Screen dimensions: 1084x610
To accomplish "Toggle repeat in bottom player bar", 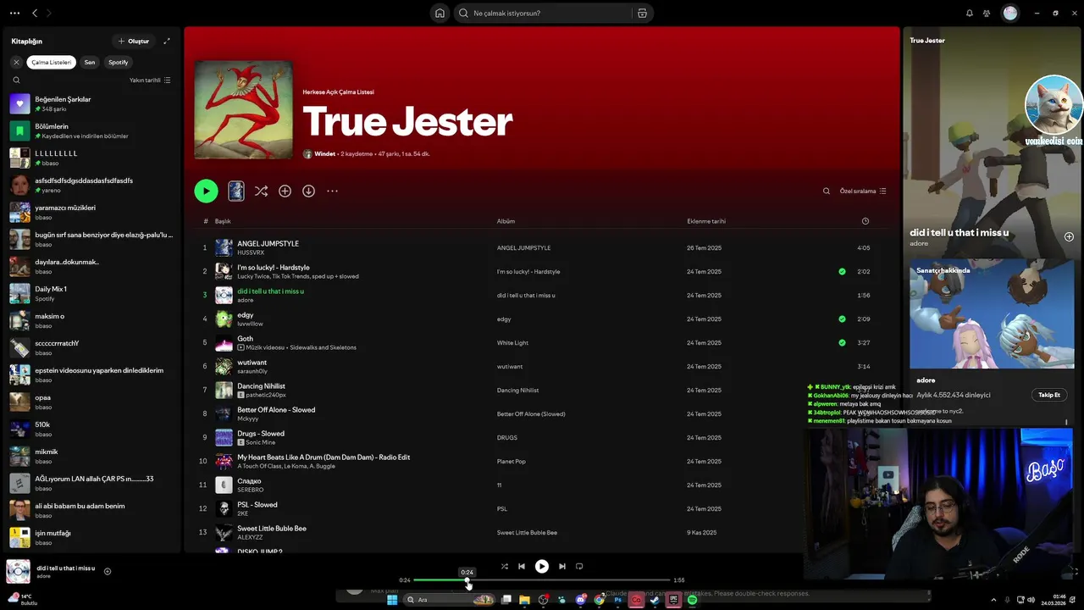I will [x=579, y=566].
